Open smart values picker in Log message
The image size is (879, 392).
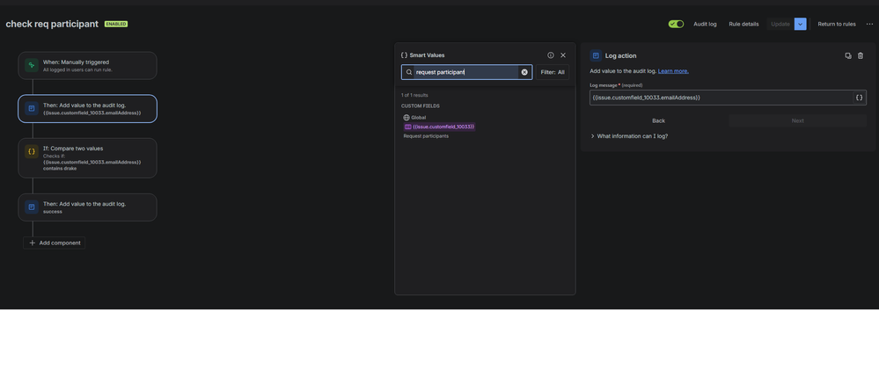pyautogui.click(x=860, y=98)
